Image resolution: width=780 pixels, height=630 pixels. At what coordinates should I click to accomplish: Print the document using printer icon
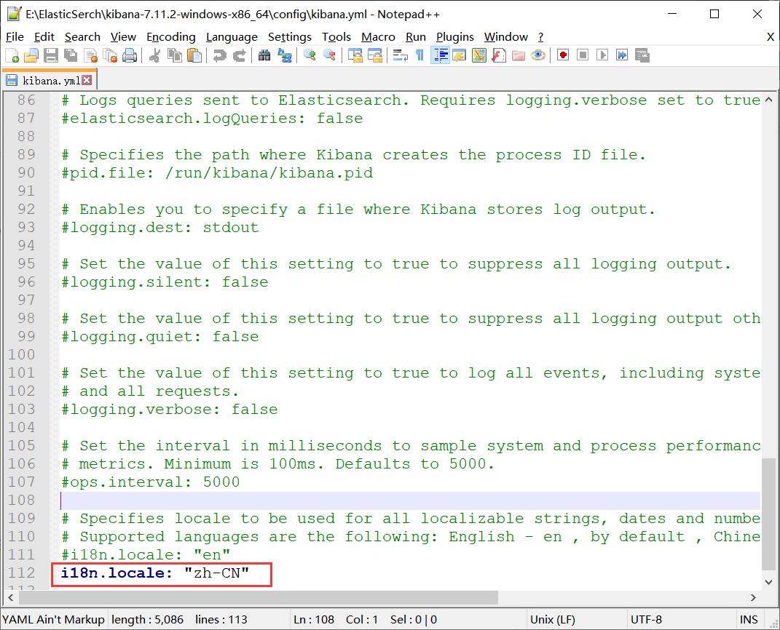[130, 55]
